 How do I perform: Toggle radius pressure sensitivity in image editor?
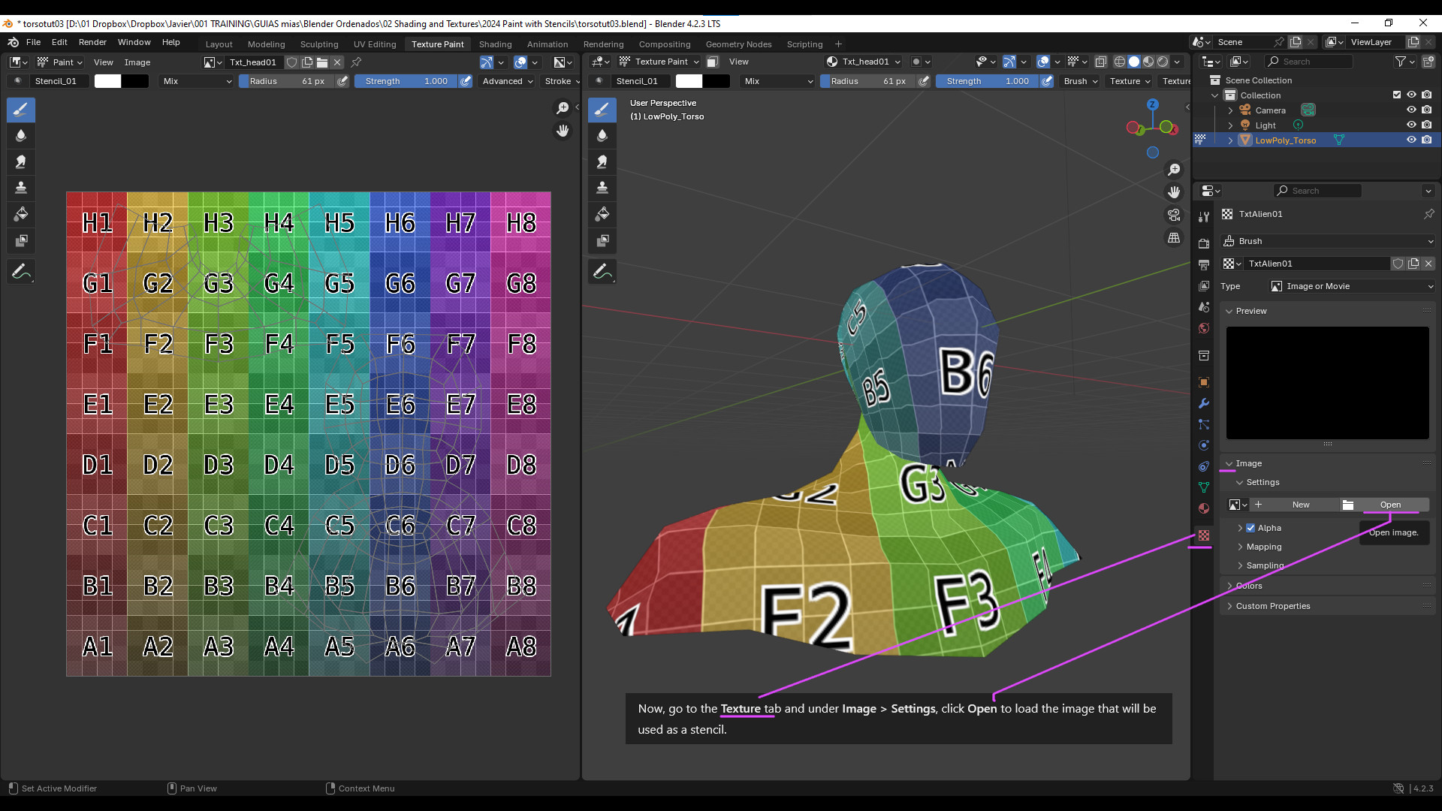click(x=342, y=81)
